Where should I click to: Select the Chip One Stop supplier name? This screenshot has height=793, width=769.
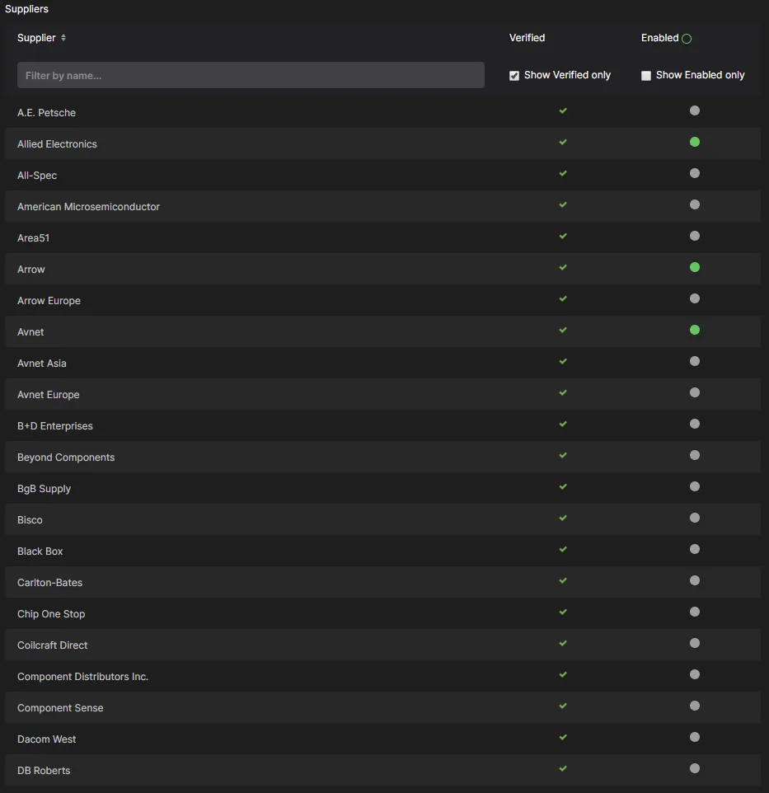click(x=51, y=614)
